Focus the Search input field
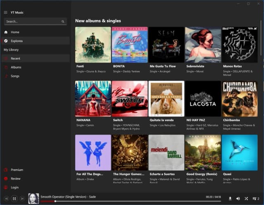Viewport: 264px width, 205px height. pos(35,21)
